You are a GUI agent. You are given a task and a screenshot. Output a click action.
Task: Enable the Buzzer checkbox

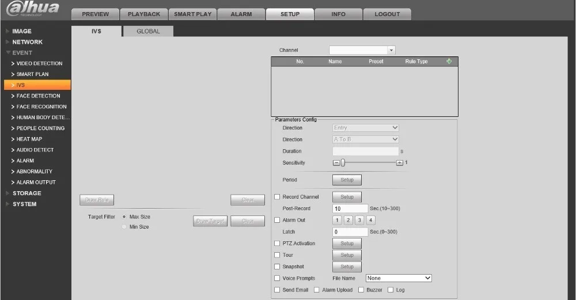361,290
